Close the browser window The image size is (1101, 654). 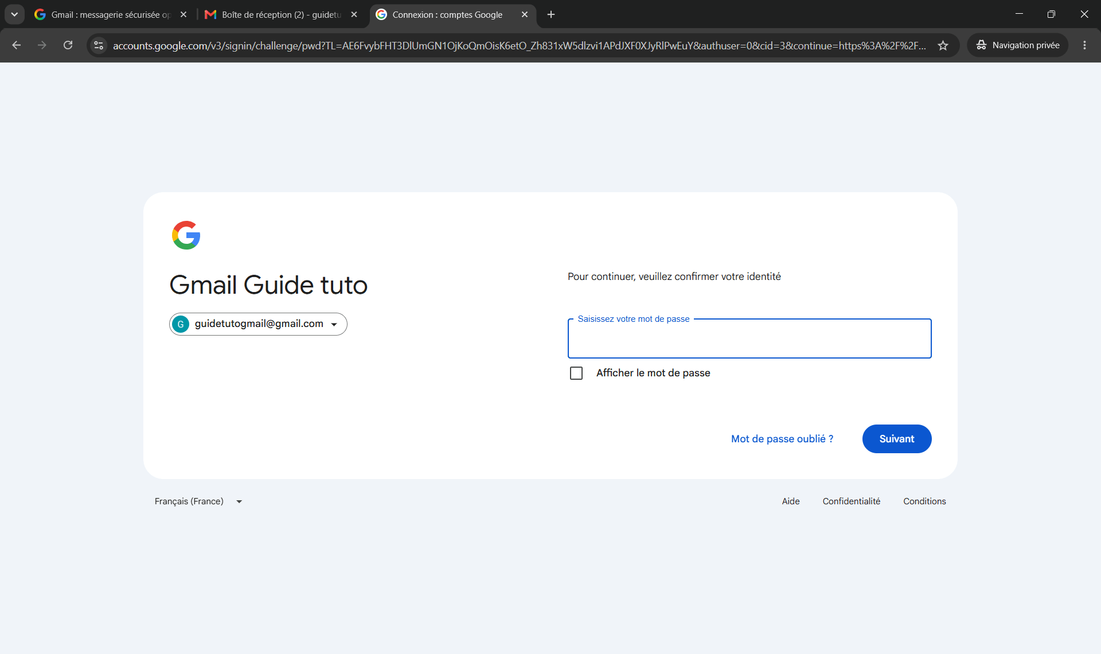[x=1084, y=14]
